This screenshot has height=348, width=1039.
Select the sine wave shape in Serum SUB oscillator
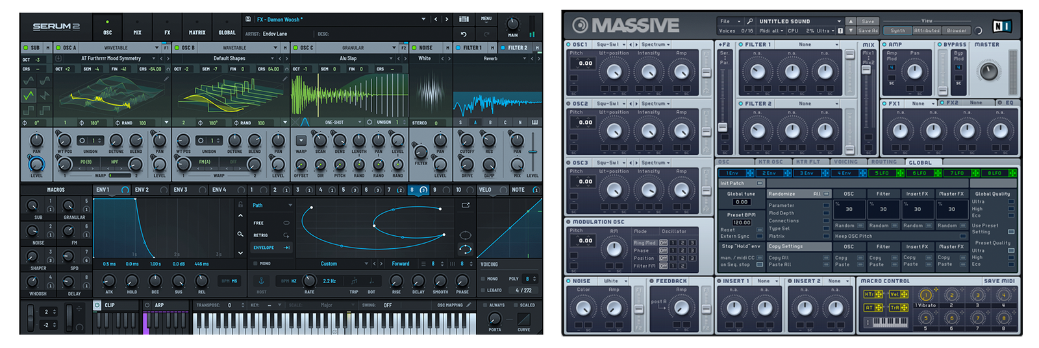point(29,80)
